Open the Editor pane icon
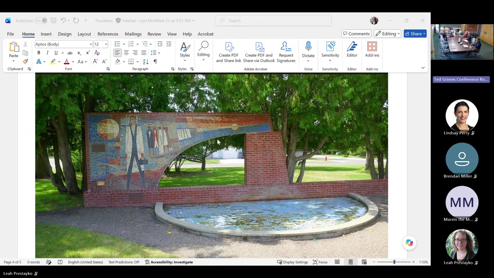This screenshot has height=278, width=494. coord(352,47)
